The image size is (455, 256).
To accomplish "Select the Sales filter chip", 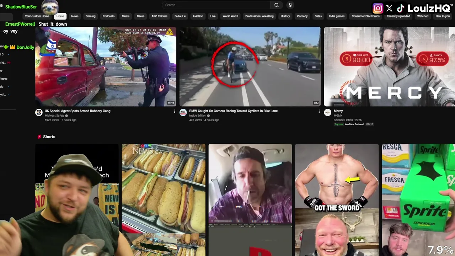I will coord(318,16).
